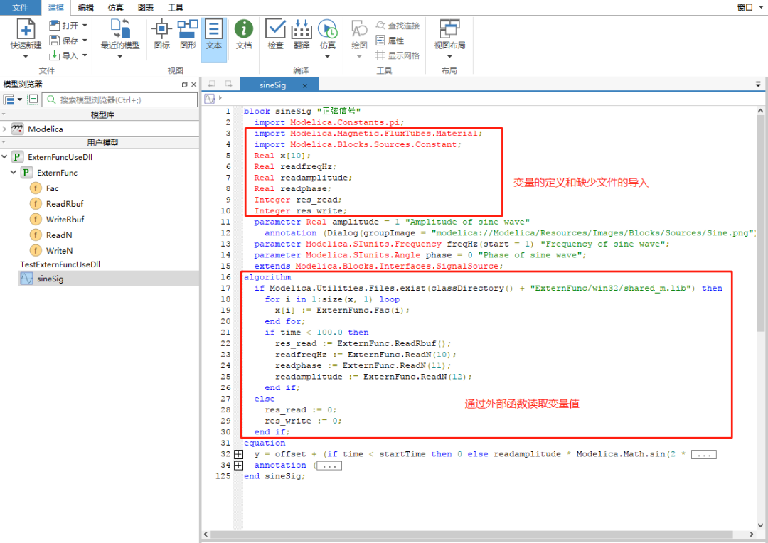Image resolution: width=768 pixels, height=543 pixels.
Task: Switch to 图形 diagram view
Action: [x=188, y=34]
